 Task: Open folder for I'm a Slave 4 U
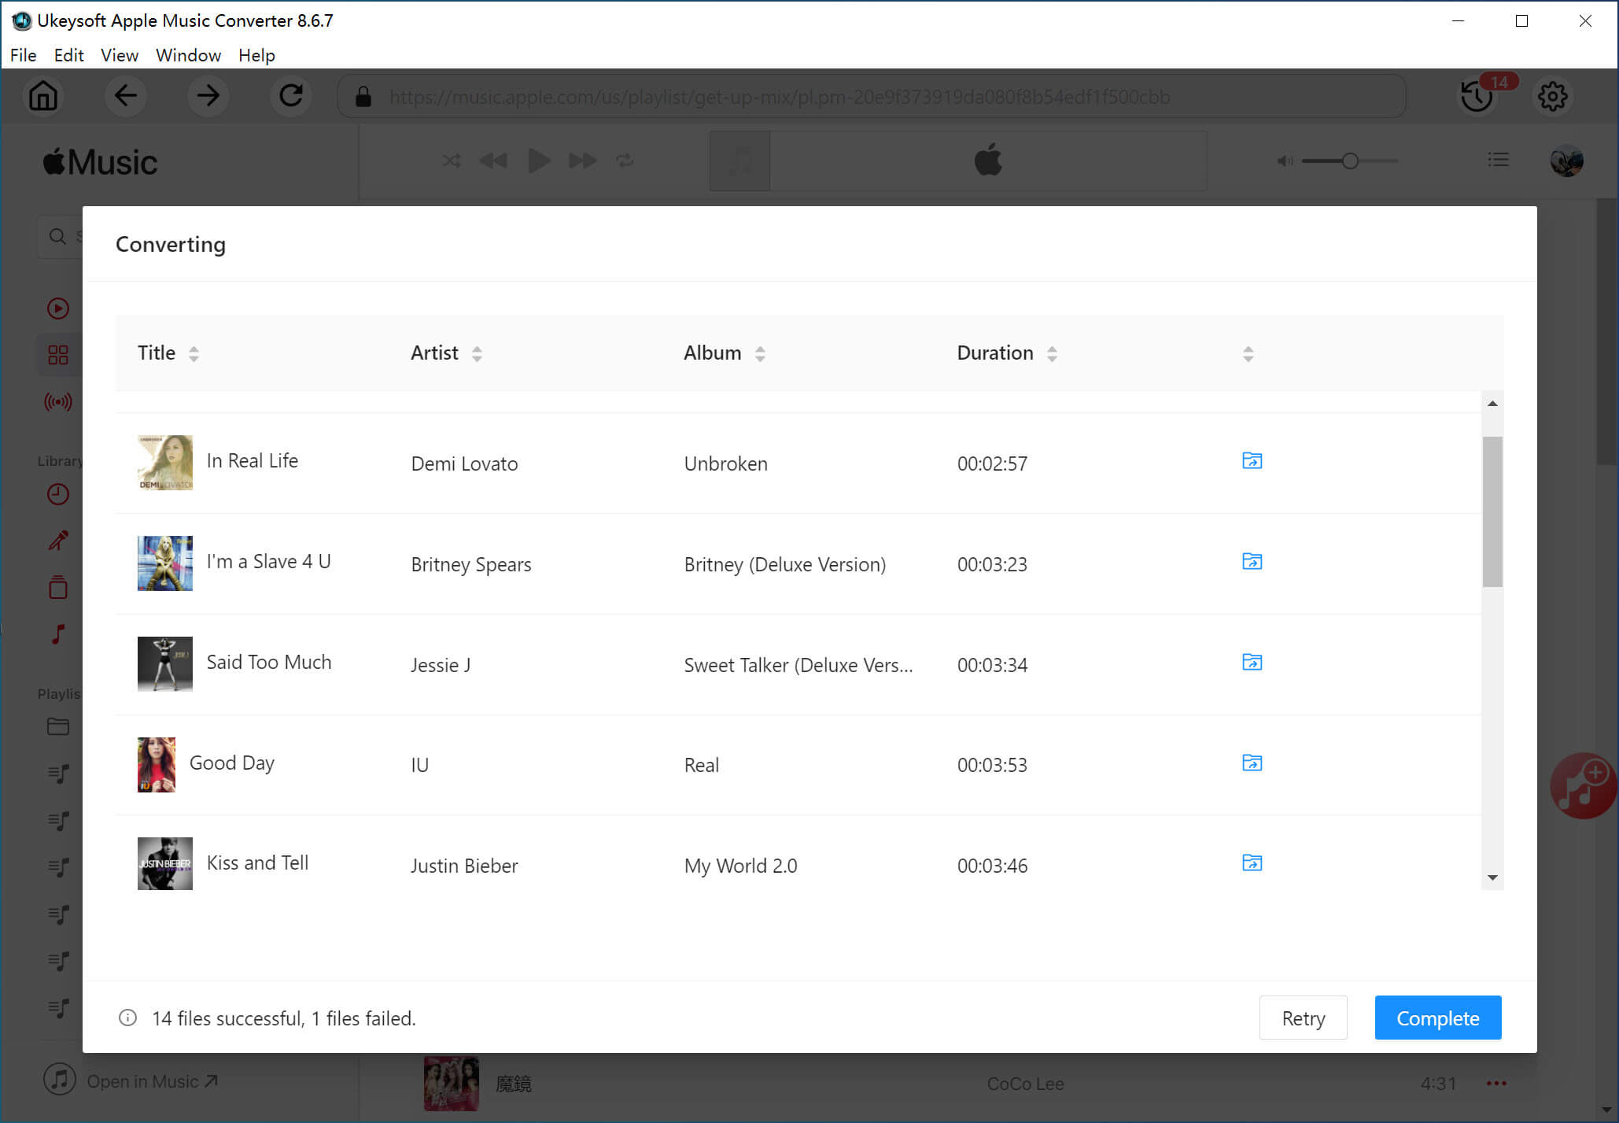click(1251, 562)
